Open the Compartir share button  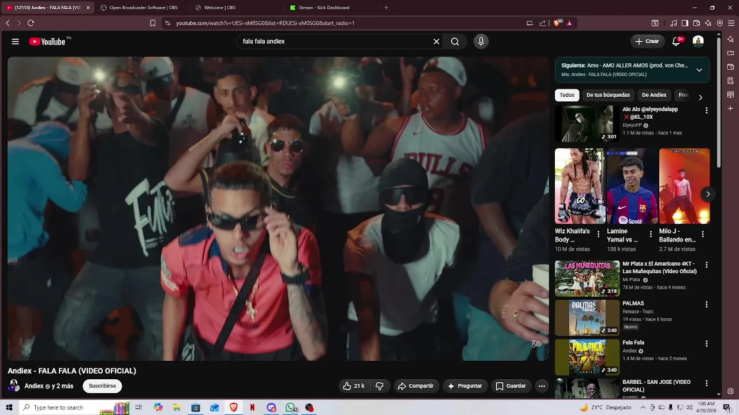pyautogui.click(x=415, y=386)
